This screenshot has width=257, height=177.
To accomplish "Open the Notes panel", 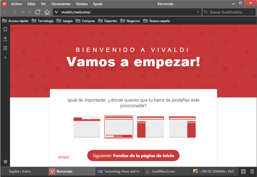I will (5, 48).
